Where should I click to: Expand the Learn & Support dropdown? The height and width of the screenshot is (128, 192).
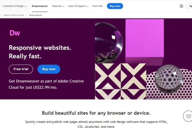pyautogui.click(x=78, y=6)
